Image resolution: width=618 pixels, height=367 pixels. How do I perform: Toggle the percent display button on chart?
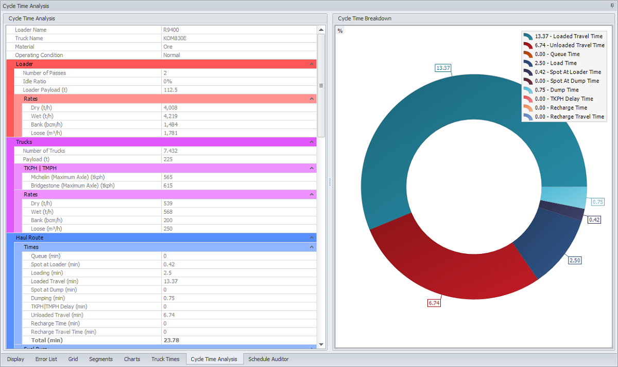click(340, 31)
